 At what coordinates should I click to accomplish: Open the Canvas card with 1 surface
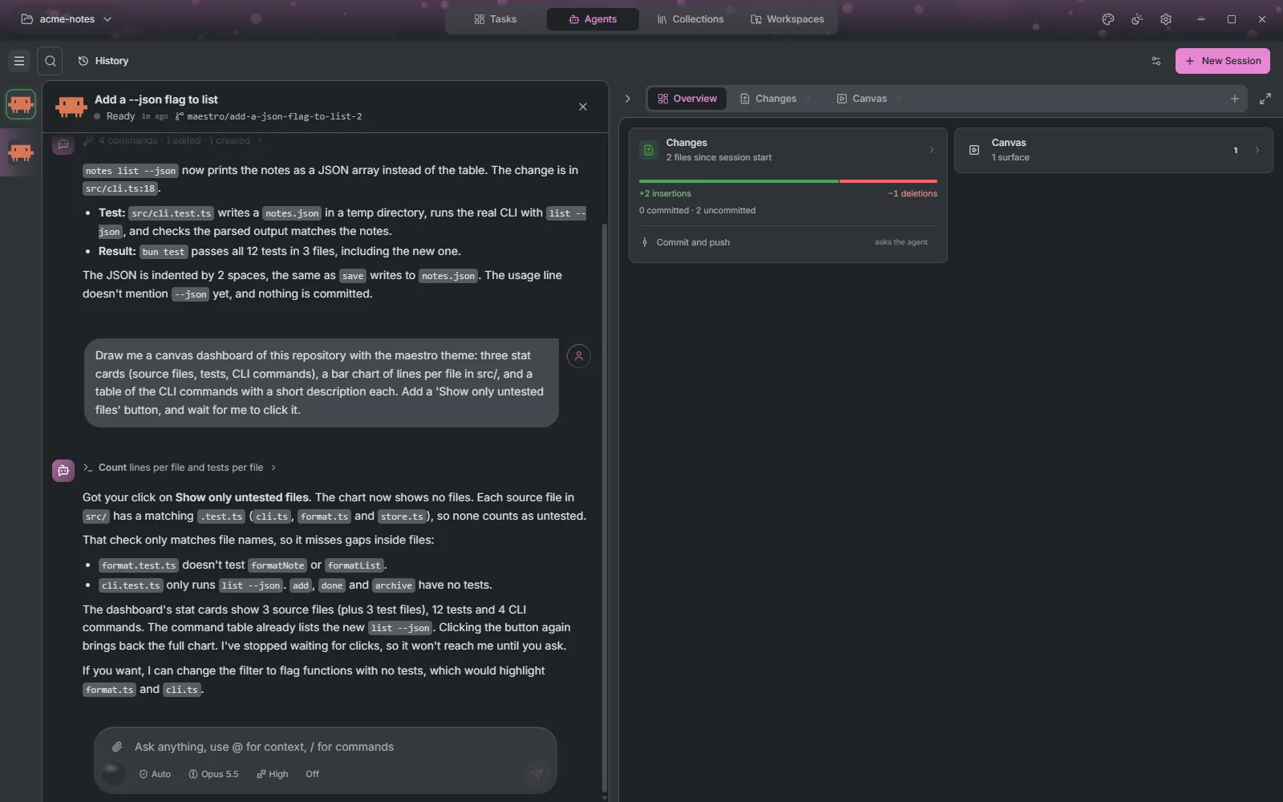[x=1113, y=150]
